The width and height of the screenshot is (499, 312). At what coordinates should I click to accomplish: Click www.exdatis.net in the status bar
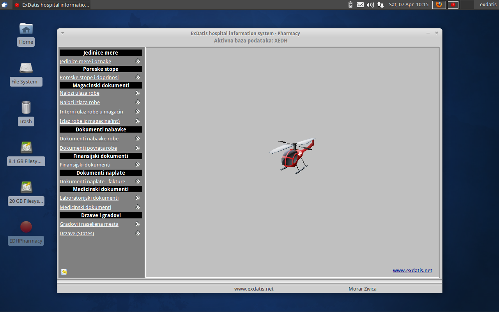point(254,289)
